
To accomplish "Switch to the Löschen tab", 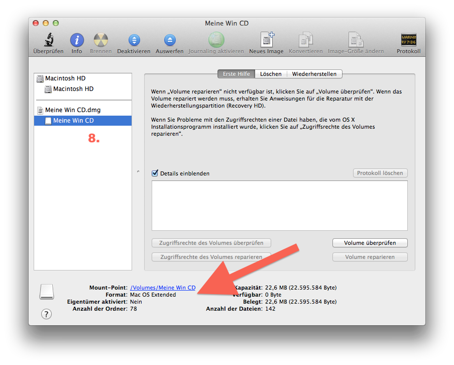I will [271, 74].
